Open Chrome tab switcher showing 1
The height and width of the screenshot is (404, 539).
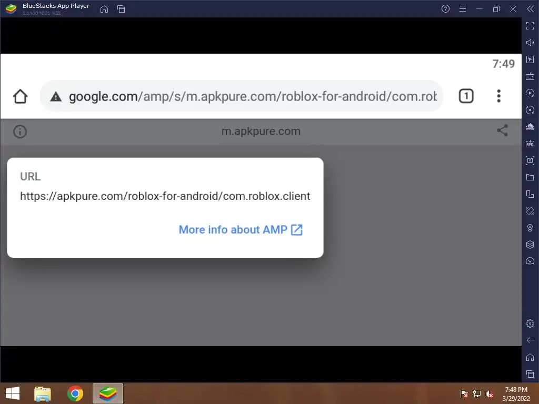click(466, 96)
